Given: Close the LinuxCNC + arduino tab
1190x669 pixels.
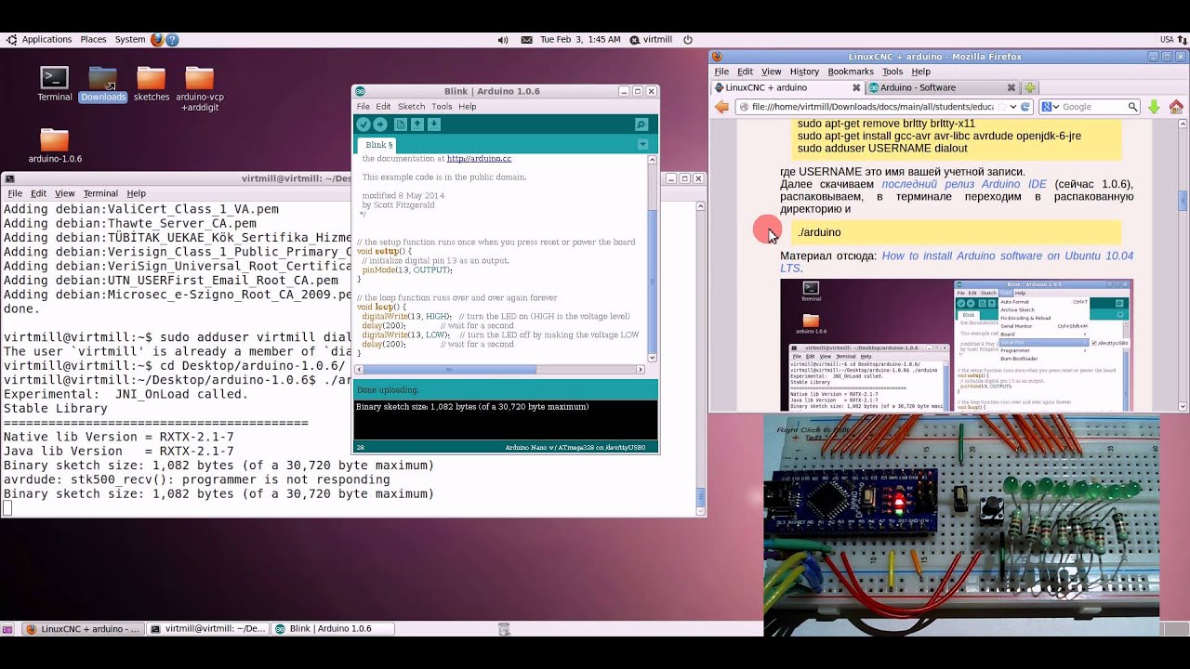Looking at the screenshot, I should click(x=856, y=87).
